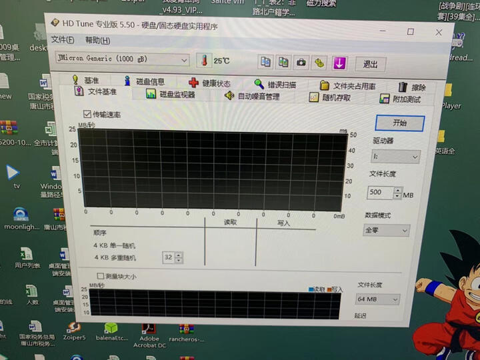The image size is (480, 360).
Task: Click the queue depth 32 field
Action: (x=169, y=257)
